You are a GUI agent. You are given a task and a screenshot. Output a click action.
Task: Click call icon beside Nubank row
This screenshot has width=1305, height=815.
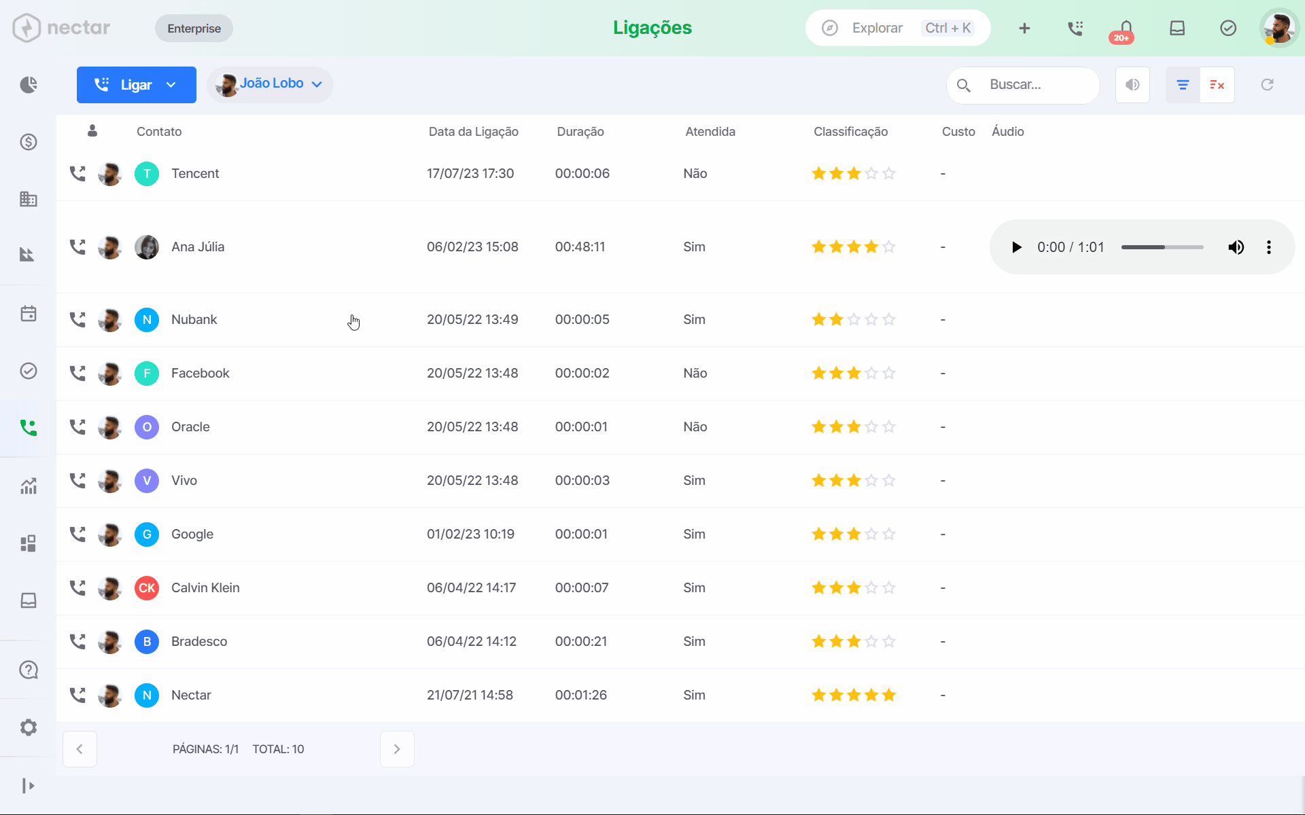(77, 319)
